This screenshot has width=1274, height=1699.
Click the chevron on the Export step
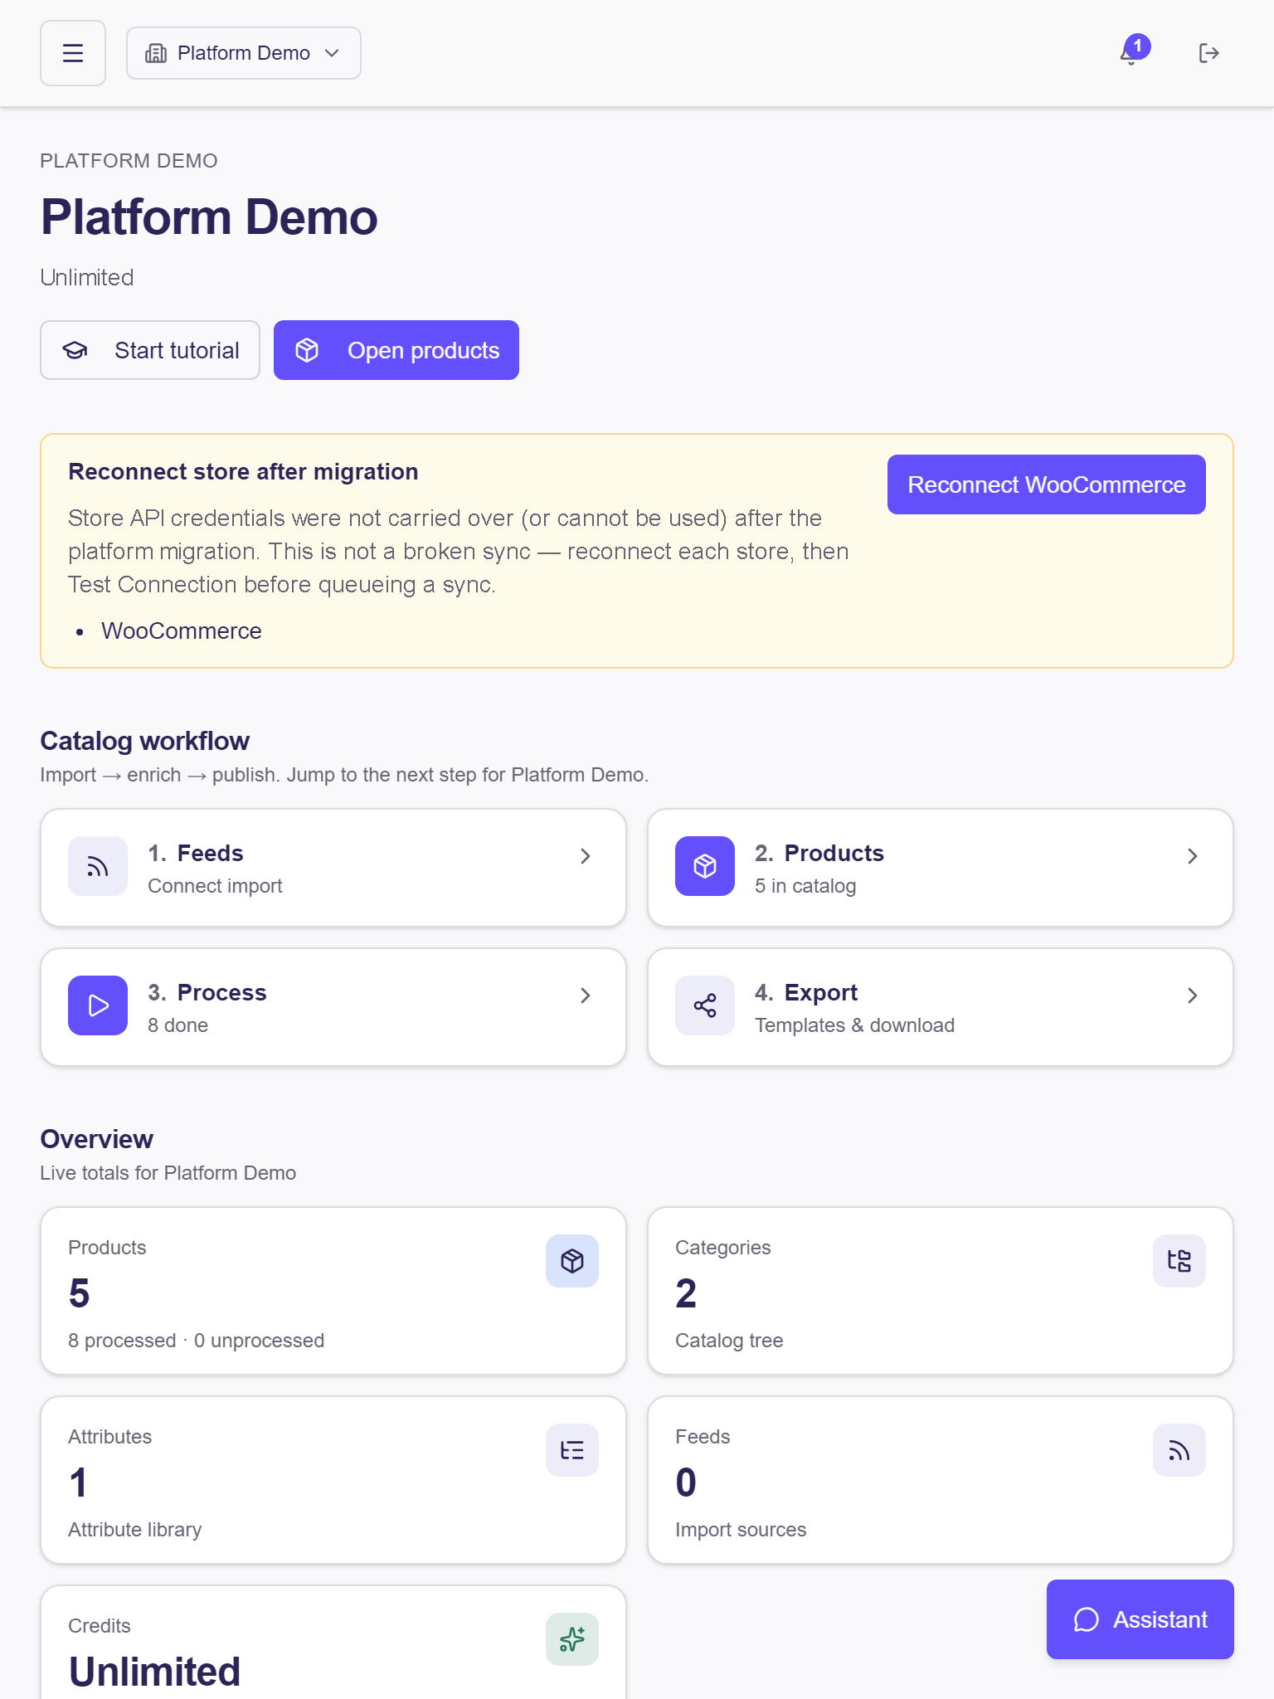tap(1193, 996)
